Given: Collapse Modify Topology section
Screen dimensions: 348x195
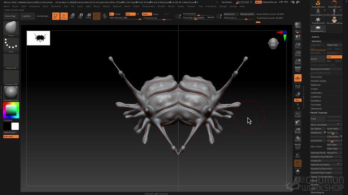Looking at the screenshot, I should pos(319,113).
